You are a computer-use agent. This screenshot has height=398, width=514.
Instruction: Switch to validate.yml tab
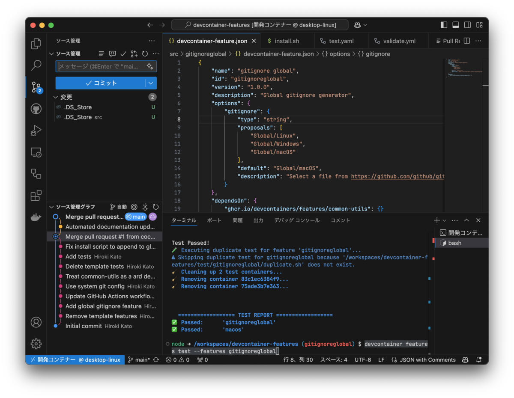click(398, 41)
